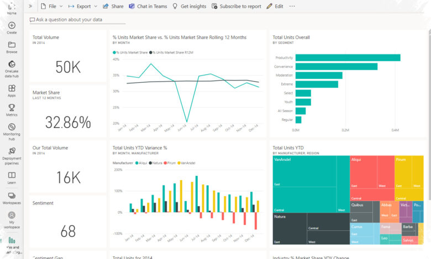The image size is (431, 259).
Task: Click the Share button
Action: 113,6
